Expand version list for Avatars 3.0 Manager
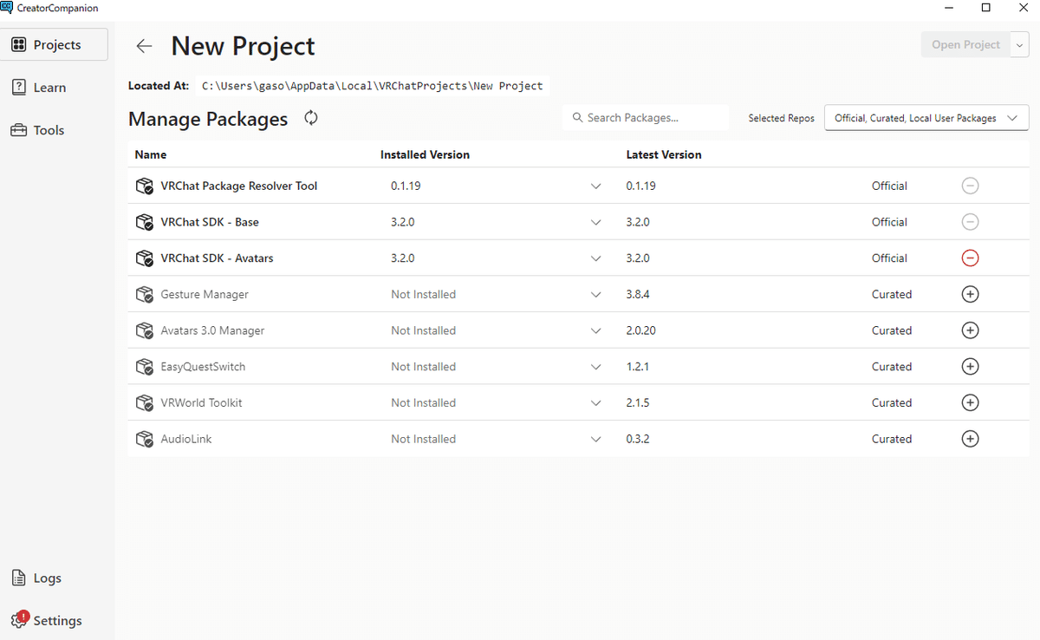This screenshot has width=1040, height=640. [595, 330]
